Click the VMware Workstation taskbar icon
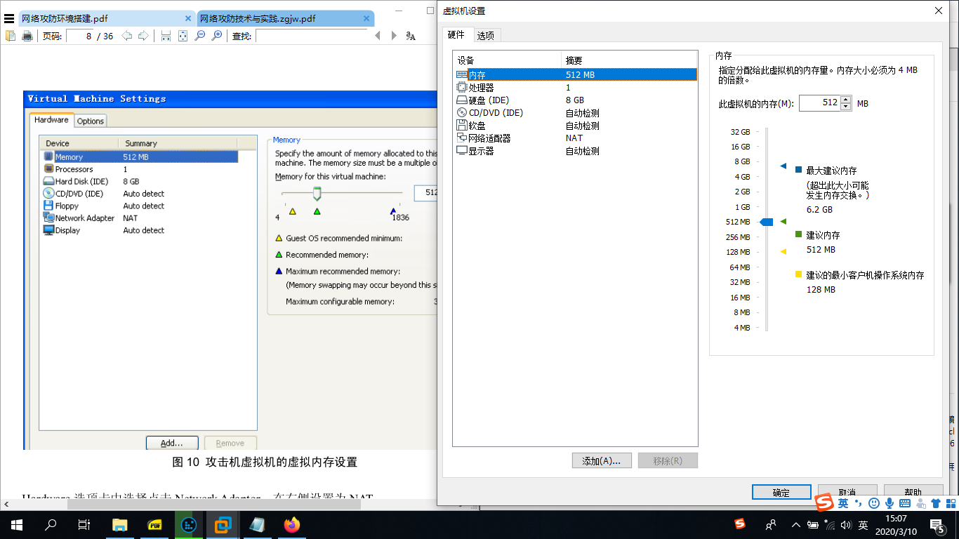This screenshot has width=959, height=539. coord(223,525)
